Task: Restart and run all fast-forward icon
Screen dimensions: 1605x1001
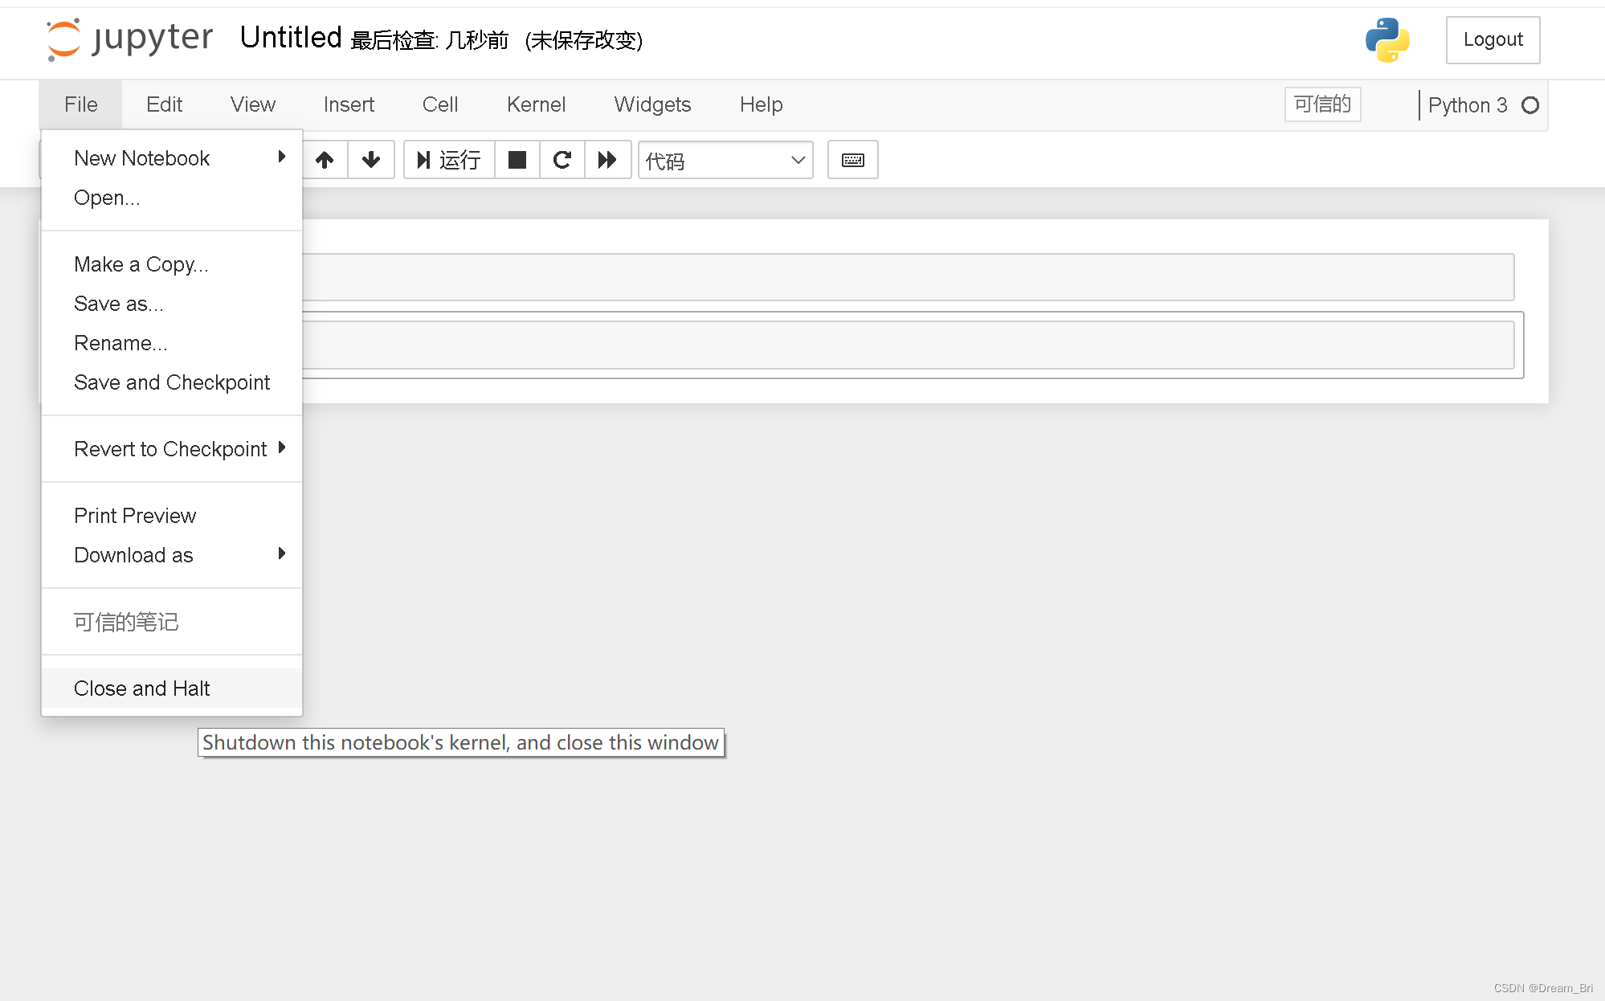Action: pos(607,160)
